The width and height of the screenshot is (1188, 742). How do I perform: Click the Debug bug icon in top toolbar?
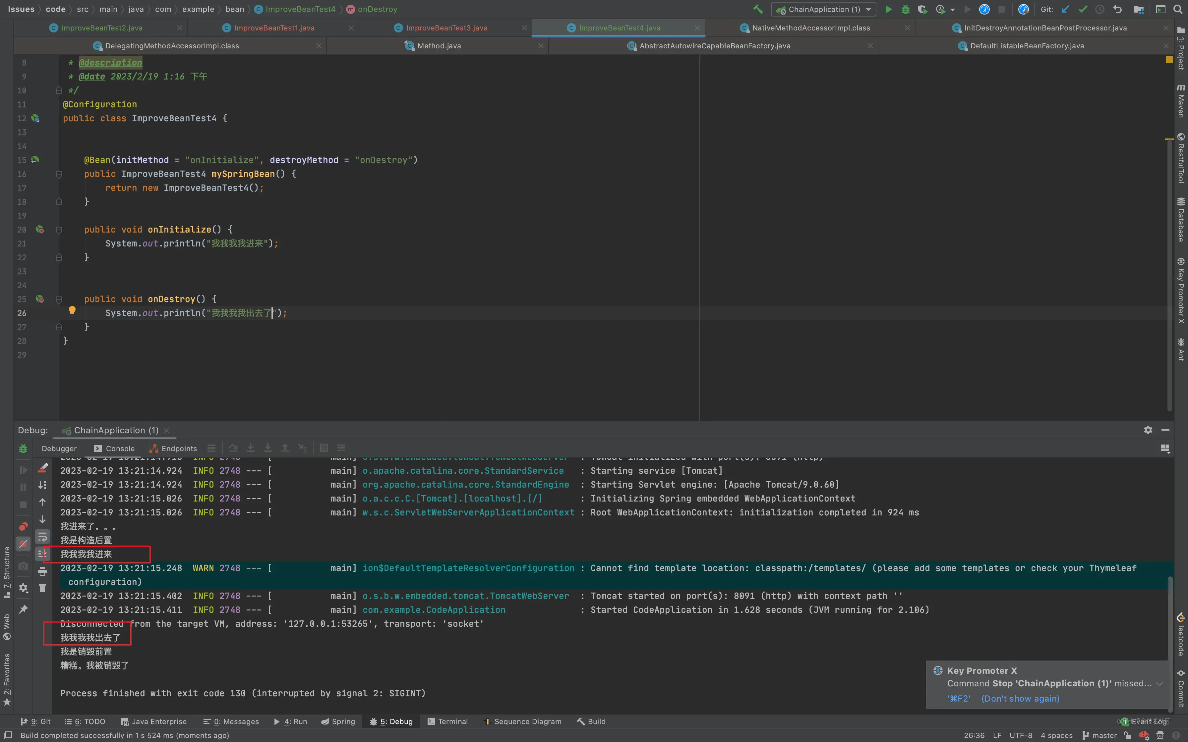click(x=905, y=9)
